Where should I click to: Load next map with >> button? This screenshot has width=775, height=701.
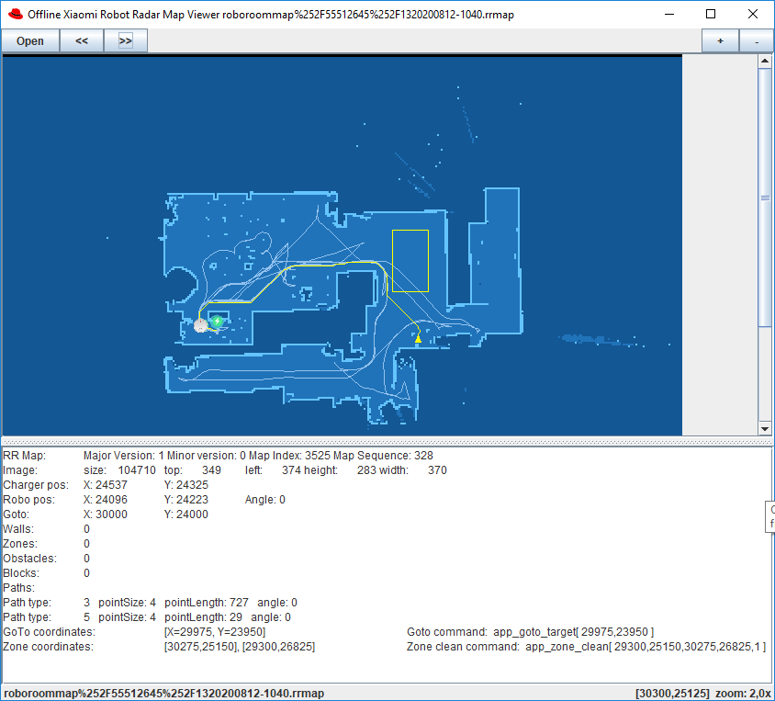[126, 41]
